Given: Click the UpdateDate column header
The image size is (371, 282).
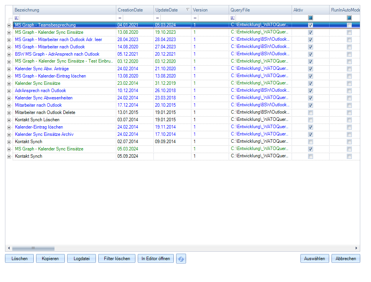Looking at the screenshot, I should pos(169,10).
